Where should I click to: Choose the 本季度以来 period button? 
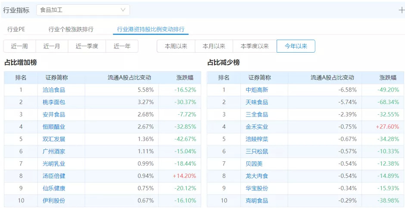click(255, 46)
